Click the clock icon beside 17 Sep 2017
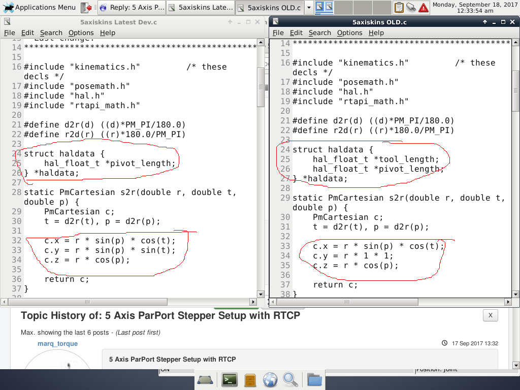This screenshot has height=390, width=520. pyautogui.click(x=445, y=343)
